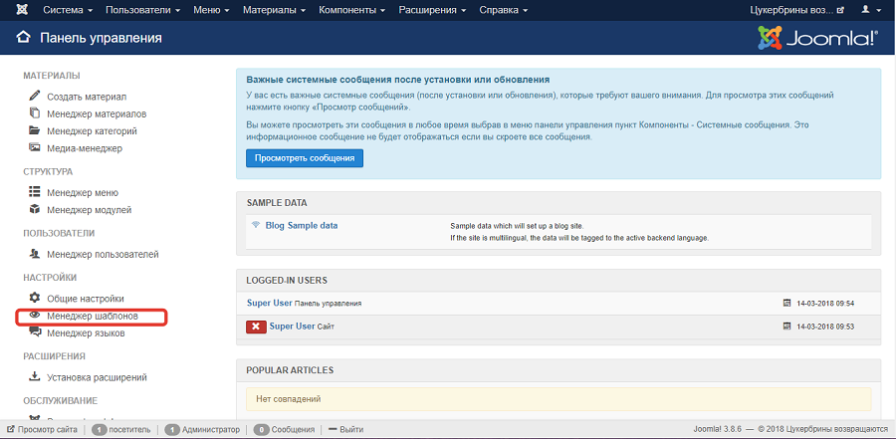Click the gear icon for Общие настройки

[x=34, y=298]
